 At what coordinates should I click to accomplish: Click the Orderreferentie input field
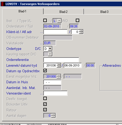61,60
